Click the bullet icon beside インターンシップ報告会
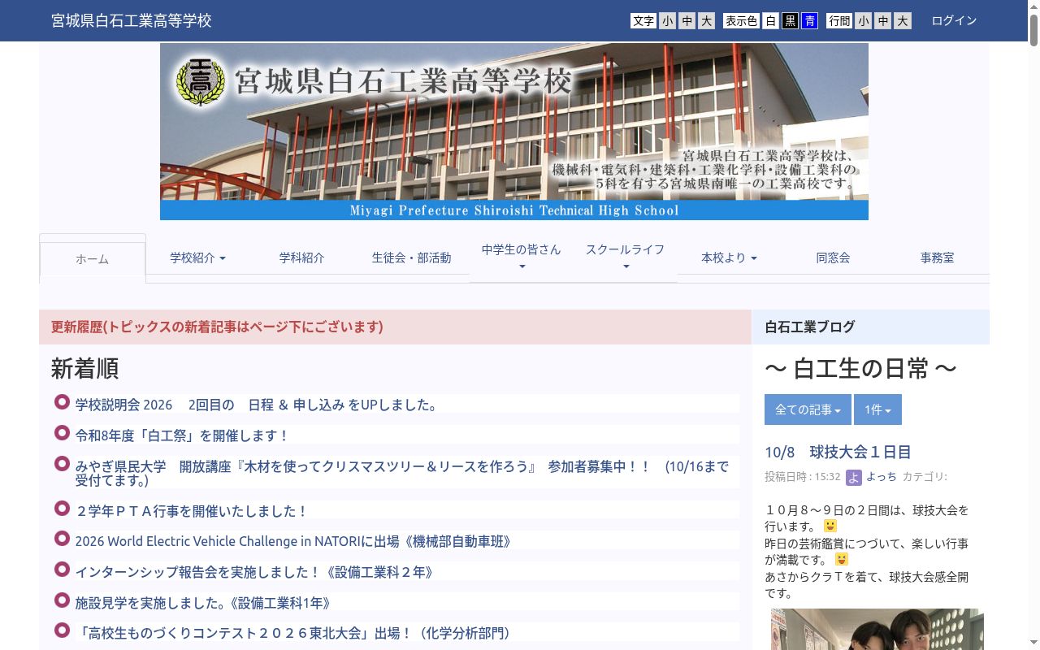 pos(62,570)
